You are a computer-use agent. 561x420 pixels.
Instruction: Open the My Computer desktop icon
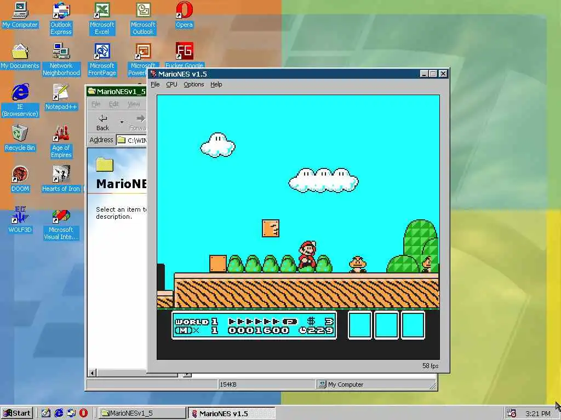click(x=20, y=15)
